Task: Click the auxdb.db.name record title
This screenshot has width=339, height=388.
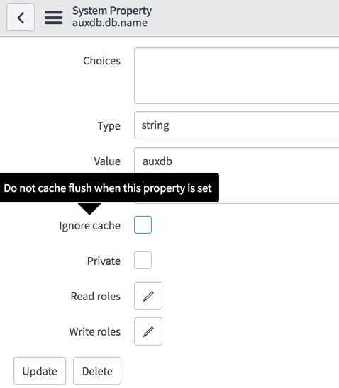Action: [110, 23]
